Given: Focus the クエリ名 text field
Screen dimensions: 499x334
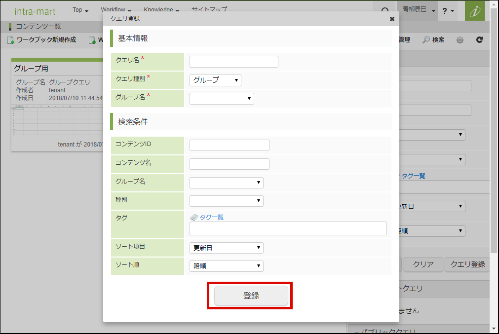Looking at the screenshot, I should click(x=233, y=62).
